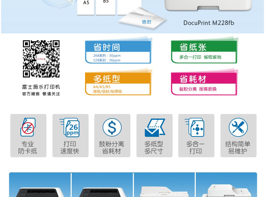Click the text '多合一打印 省纸省地'
265x197 pixels.
tap(200, 57)
